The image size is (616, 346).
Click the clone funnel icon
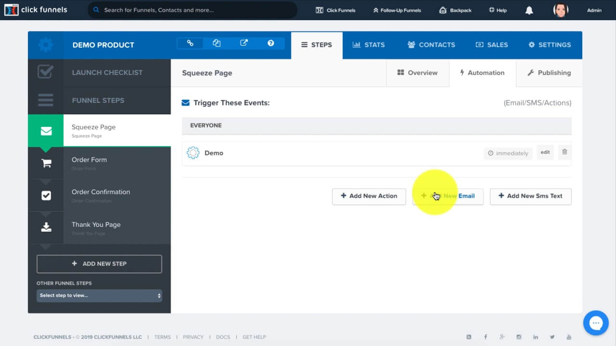click(217, 43)
